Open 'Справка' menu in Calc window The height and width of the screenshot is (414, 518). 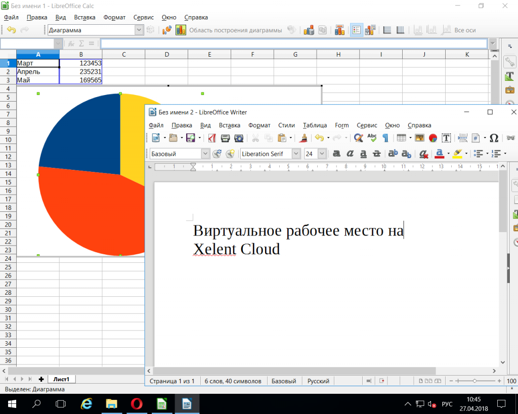196,17
